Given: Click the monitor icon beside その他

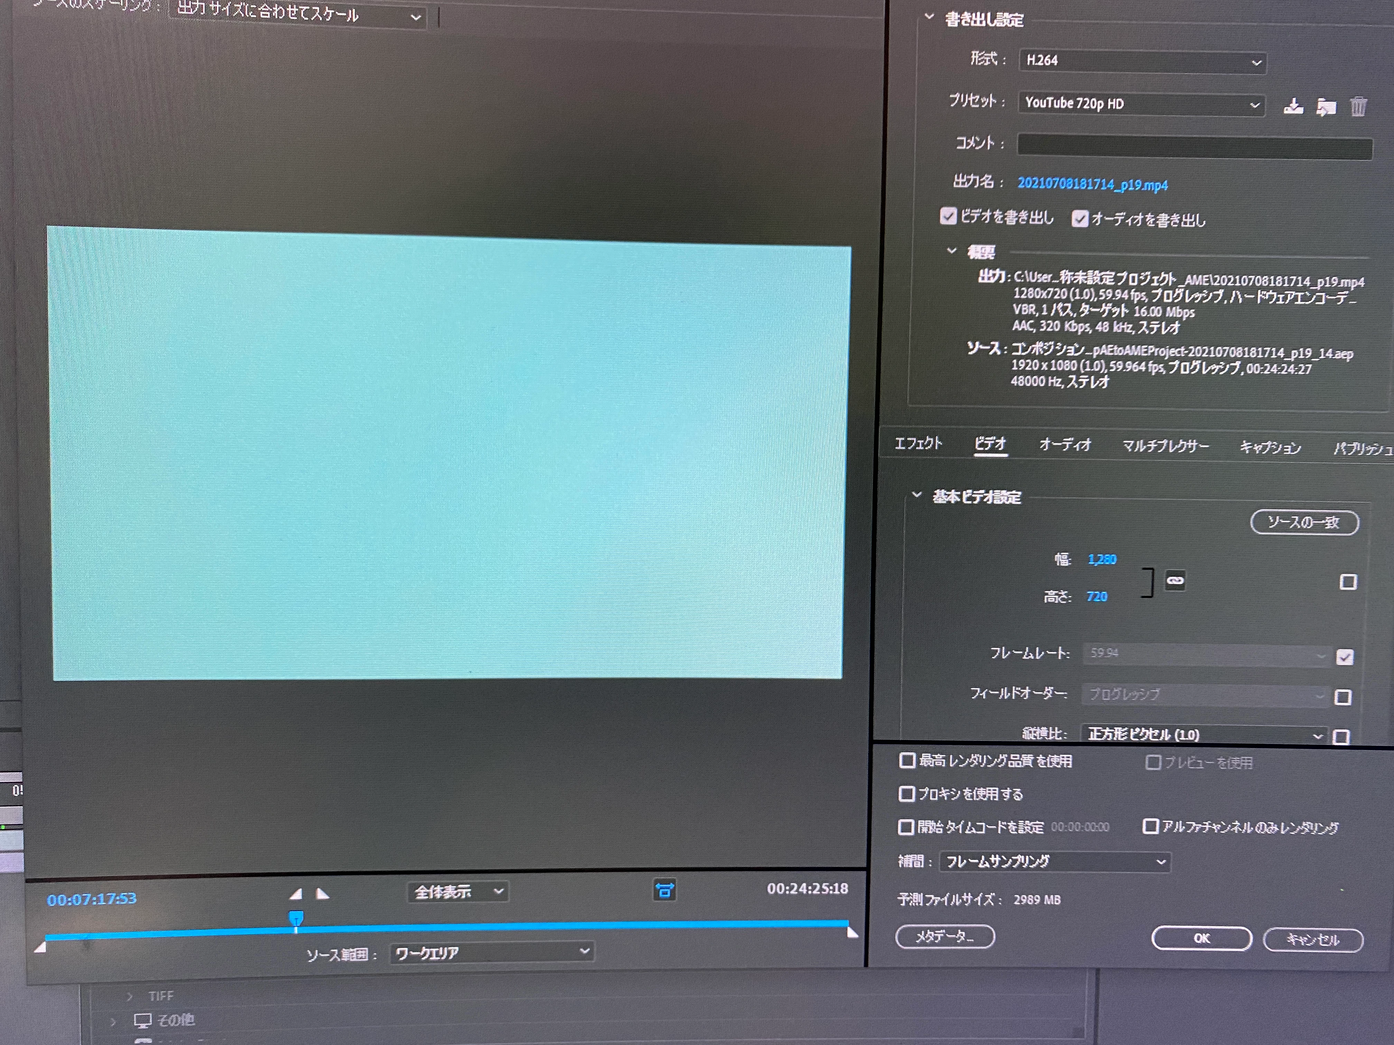Looking at the screenshot, I should tap(143, 1020).
